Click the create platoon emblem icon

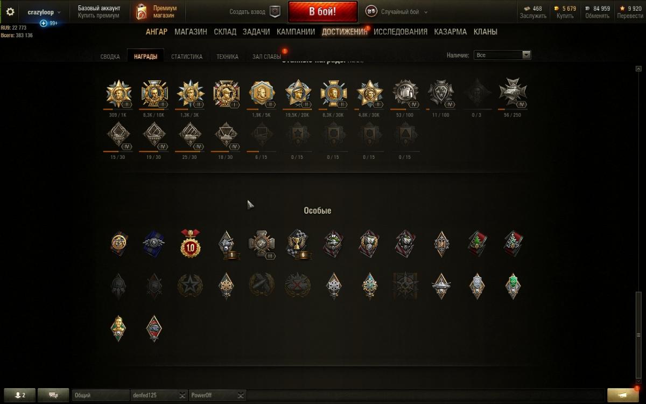pos(275,12)
